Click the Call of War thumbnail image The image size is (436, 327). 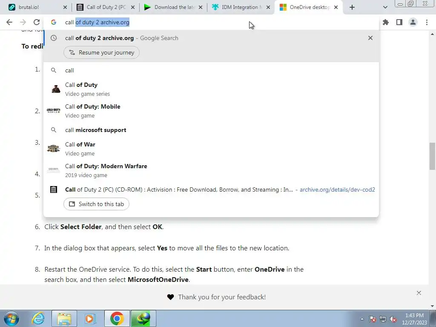tap(53, 149)
